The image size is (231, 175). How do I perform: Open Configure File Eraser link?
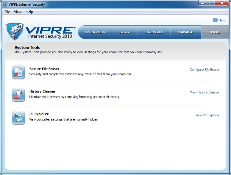tap(205, 70)
